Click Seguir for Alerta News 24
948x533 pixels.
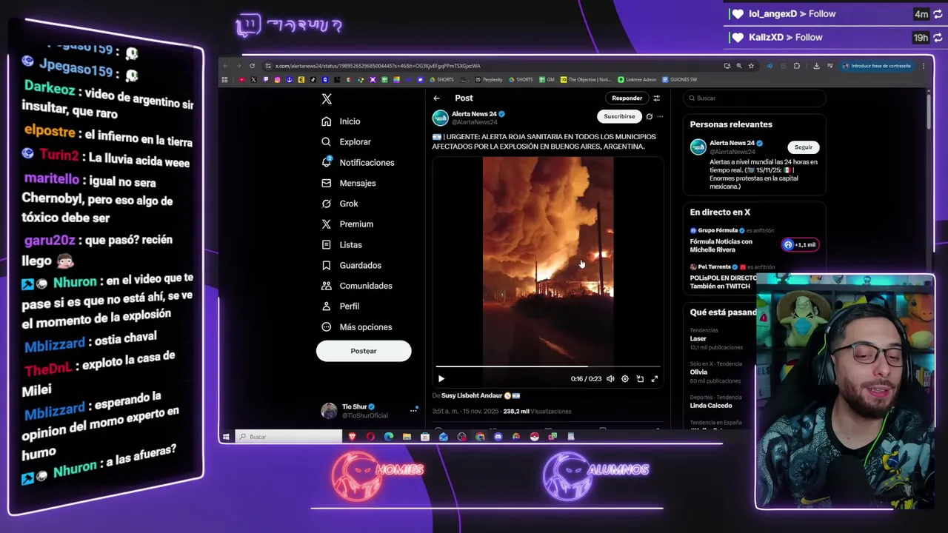[804, 147]
